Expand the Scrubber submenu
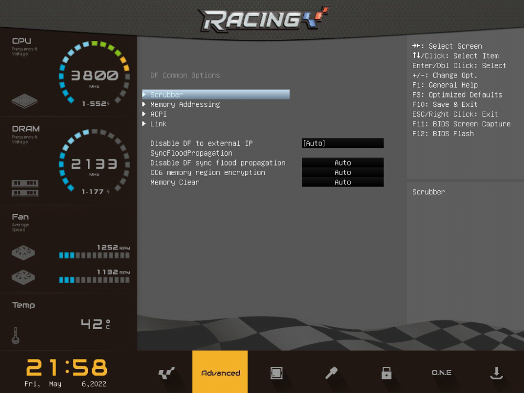Image resolution: width=524 pixels, height=393 pixels. click(167, 95)
